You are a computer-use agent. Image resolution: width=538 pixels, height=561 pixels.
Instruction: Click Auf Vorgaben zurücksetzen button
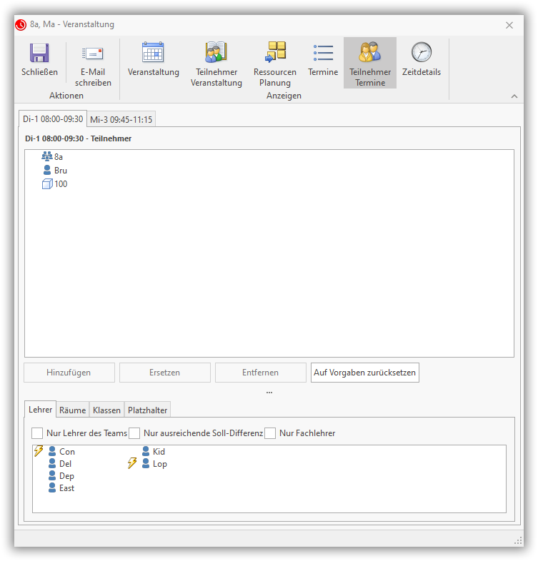pos(364,373)
